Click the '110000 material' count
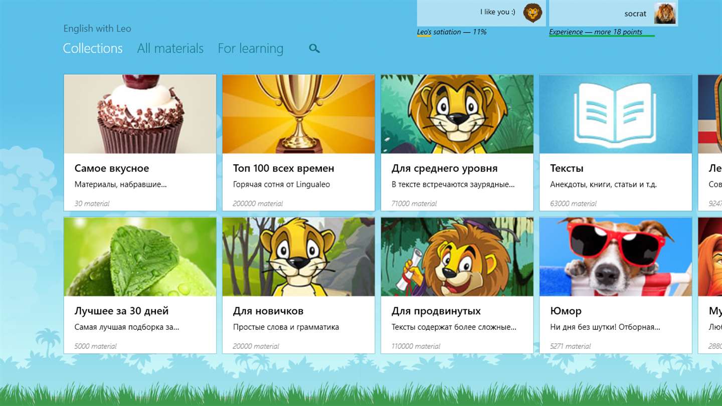The height and width of the screenshot is (406, 722). pos(416,346)
